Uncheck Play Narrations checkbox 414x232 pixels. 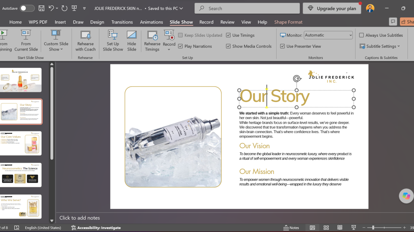(x=180, y=46)
